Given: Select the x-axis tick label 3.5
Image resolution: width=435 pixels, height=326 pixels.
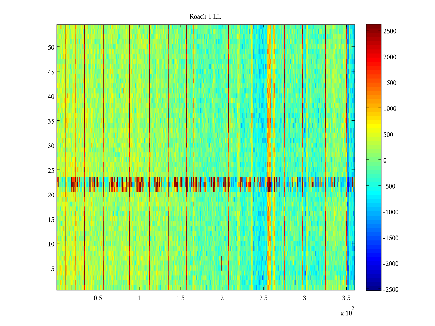Looking at the screenshot, I should tap(346, 298).
